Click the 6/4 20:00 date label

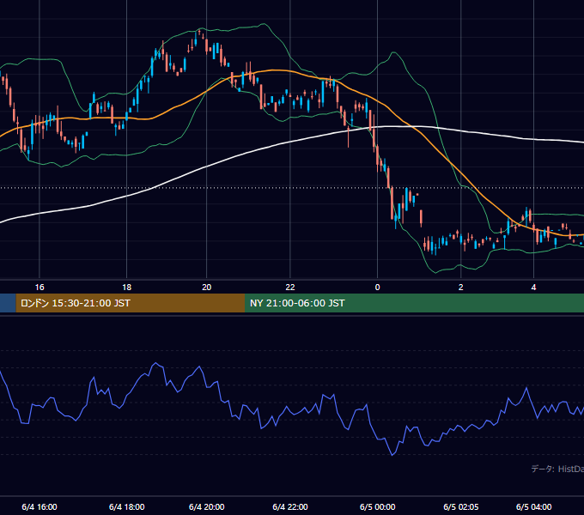[x=206, y=506]
